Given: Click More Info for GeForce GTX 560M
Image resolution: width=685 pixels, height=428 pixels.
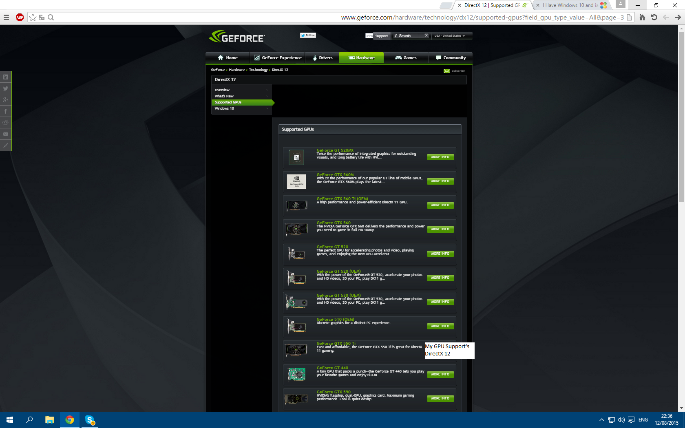Looking at the screenshot, I should (440, 181).
